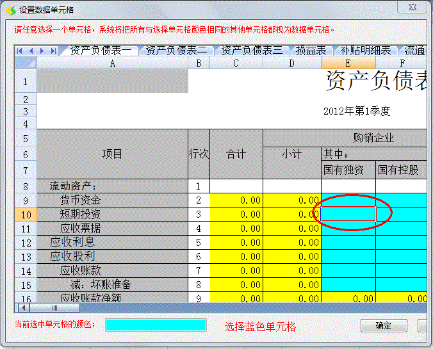This screenshot has height=349, width=433.
Task: Jump to first sheet tab arrow
Action: (x=20, y=51)
